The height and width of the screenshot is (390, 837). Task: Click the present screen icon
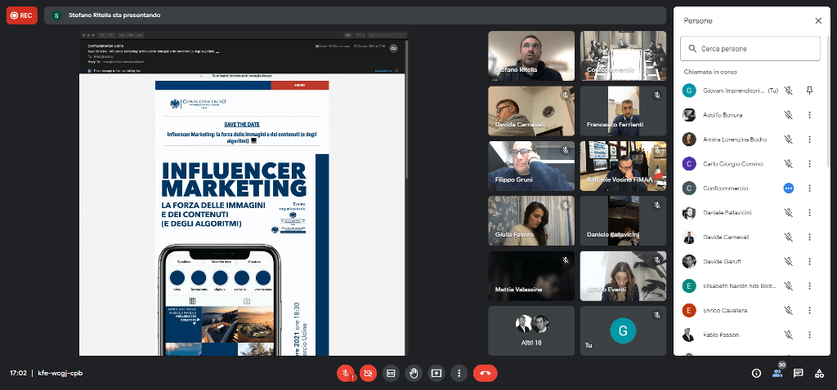[x=436, y=373]
